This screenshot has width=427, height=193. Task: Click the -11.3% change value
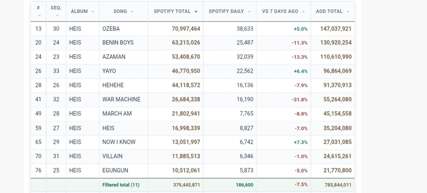[300, 43]
